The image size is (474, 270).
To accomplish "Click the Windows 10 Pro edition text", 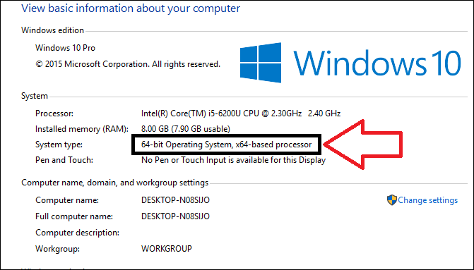I will click(65, 48).
